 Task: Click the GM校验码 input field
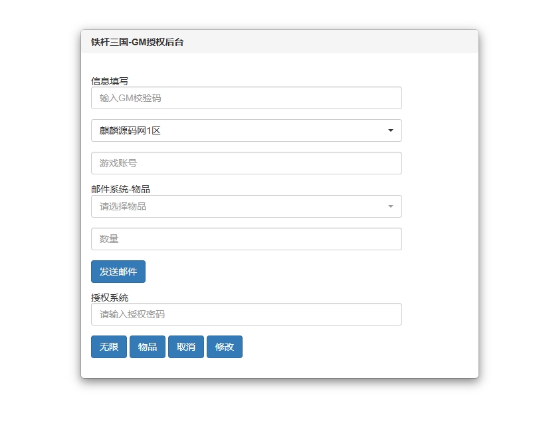point(246,98)
